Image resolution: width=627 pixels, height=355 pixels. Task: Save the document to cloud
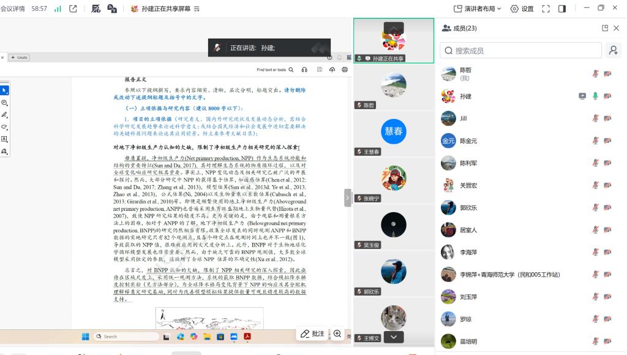332,70
